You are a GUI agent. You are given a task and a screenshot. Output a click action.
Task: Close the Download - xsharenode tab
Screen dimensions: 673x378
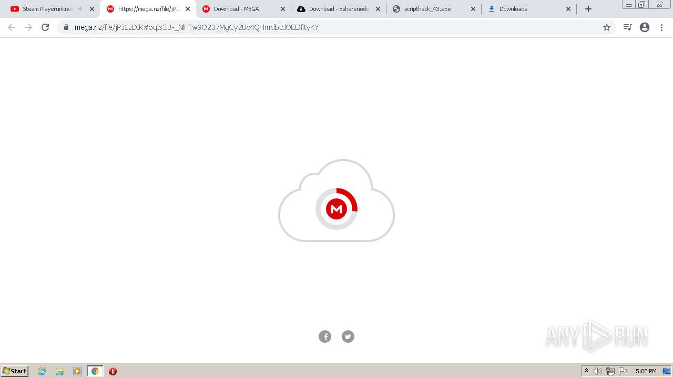point(378,9)
